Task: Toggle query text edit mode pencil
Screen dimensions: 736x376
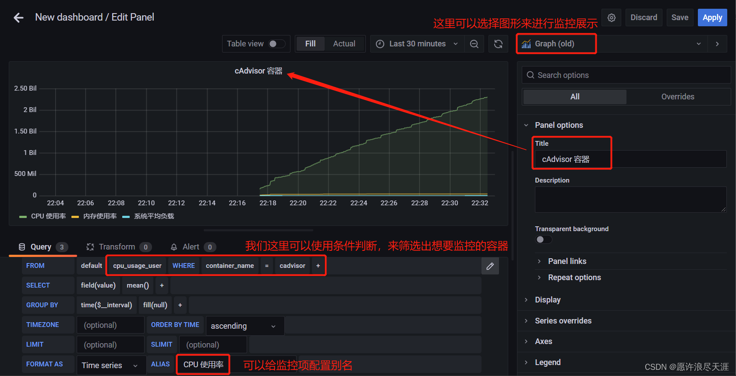Action: click(490, 266)
